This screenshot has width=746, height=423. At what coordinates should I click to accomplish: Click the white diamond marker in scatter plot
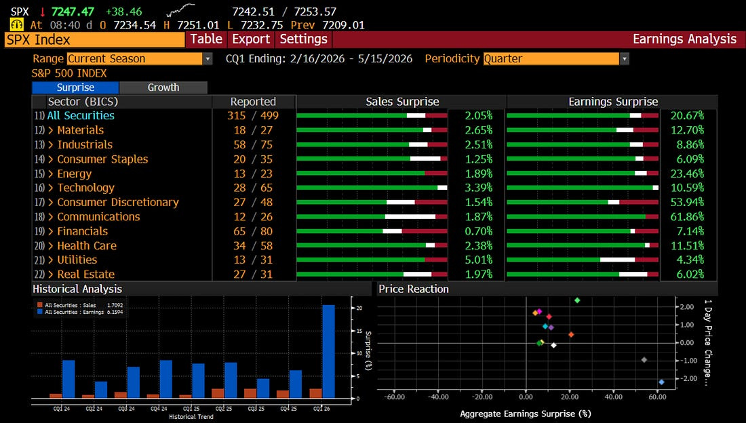(x=553, y=346)
